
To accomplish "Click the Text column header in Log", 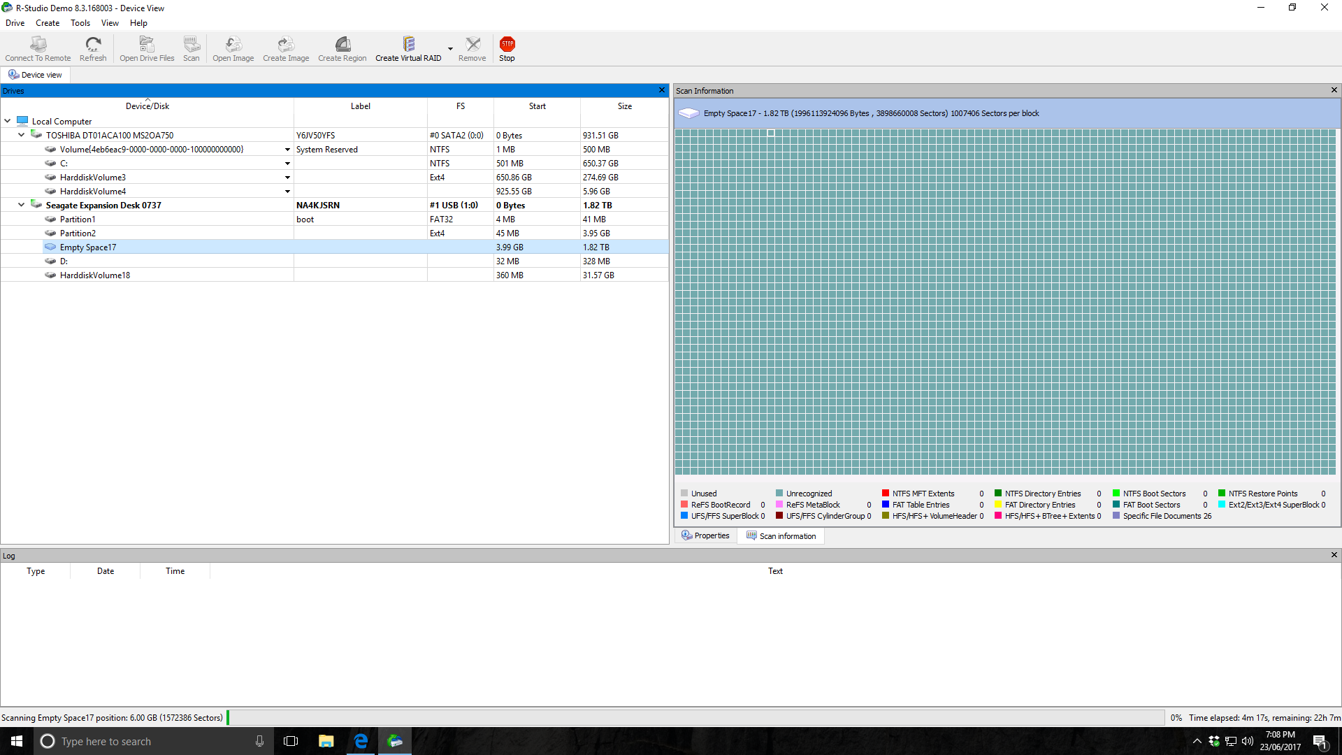I will (775, 571).
